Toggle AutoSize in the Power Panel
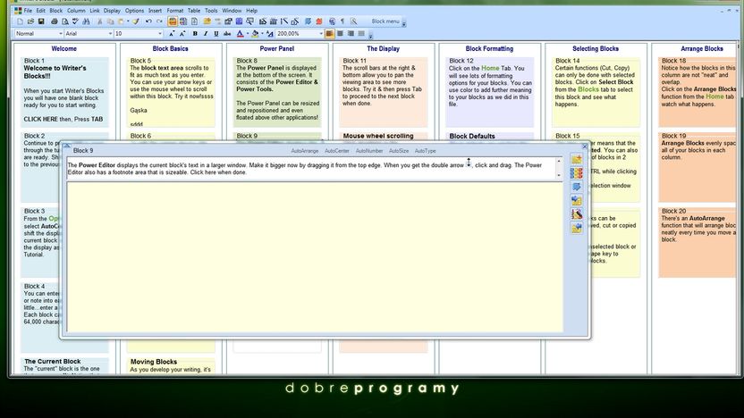744x418 pixels. tap(399, 151)
